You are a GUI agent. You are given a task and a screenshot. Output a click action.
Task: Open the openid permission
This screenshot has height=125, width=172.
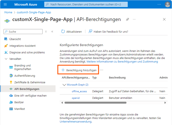[76, 98]
